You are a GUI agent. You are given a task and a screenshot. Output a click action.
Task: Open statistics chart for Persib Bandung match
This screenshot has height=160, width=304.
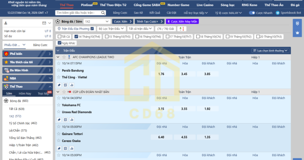[72, 85]
